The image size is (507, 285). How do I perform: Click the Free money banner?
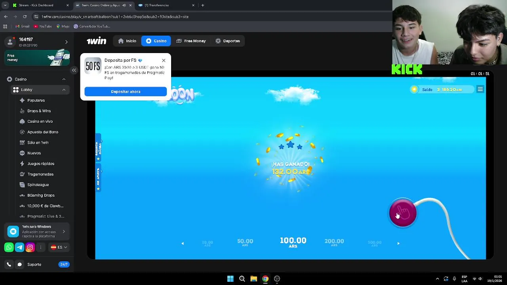coord(37,58)
